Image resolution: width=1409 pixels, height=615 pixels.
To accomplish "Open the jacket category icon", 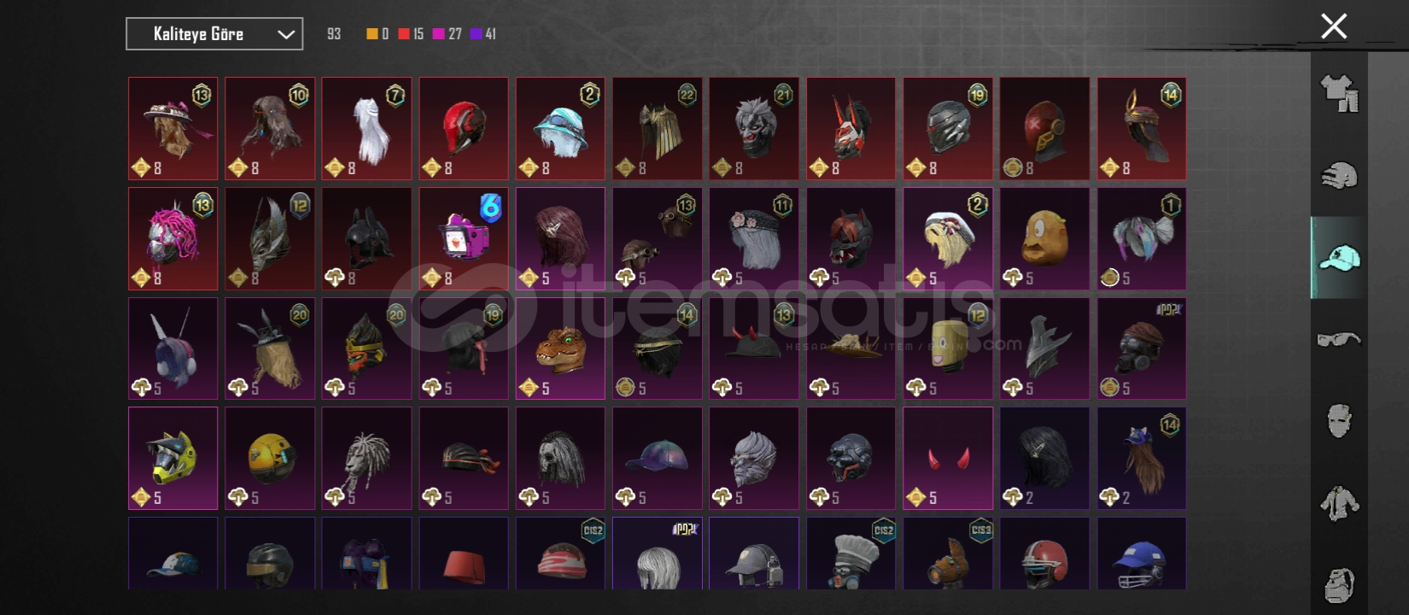I will click(x=1339, y=503).
